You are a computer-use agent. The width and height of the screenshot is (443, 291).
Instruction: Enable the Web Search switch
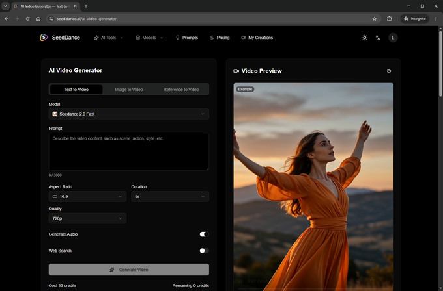click(x=205, y=251)
